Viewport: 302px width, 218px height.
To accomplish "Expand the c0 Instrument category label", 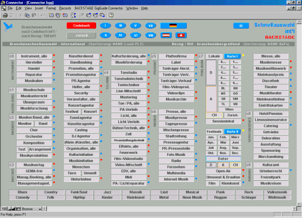I will pos(12,57).
